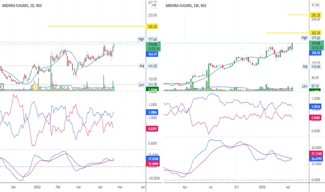
Task: Click the Low 111.75 label
Action: coord(148,84)
